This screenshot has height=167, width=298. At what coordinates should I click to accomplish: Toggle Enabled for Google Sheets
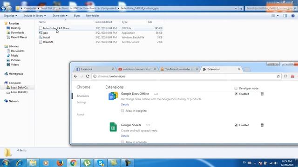[236, 125]
